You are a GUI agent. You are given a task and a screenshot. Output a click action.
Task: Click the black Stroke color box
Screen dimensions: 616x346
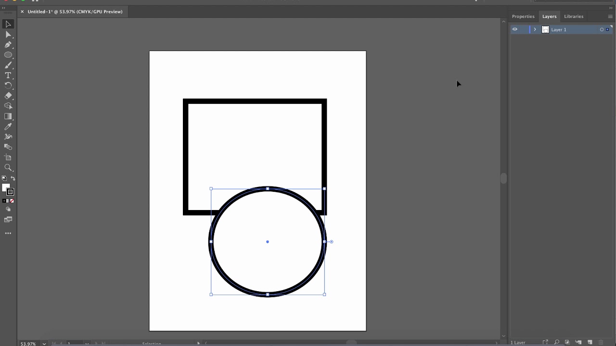(10, 192)
